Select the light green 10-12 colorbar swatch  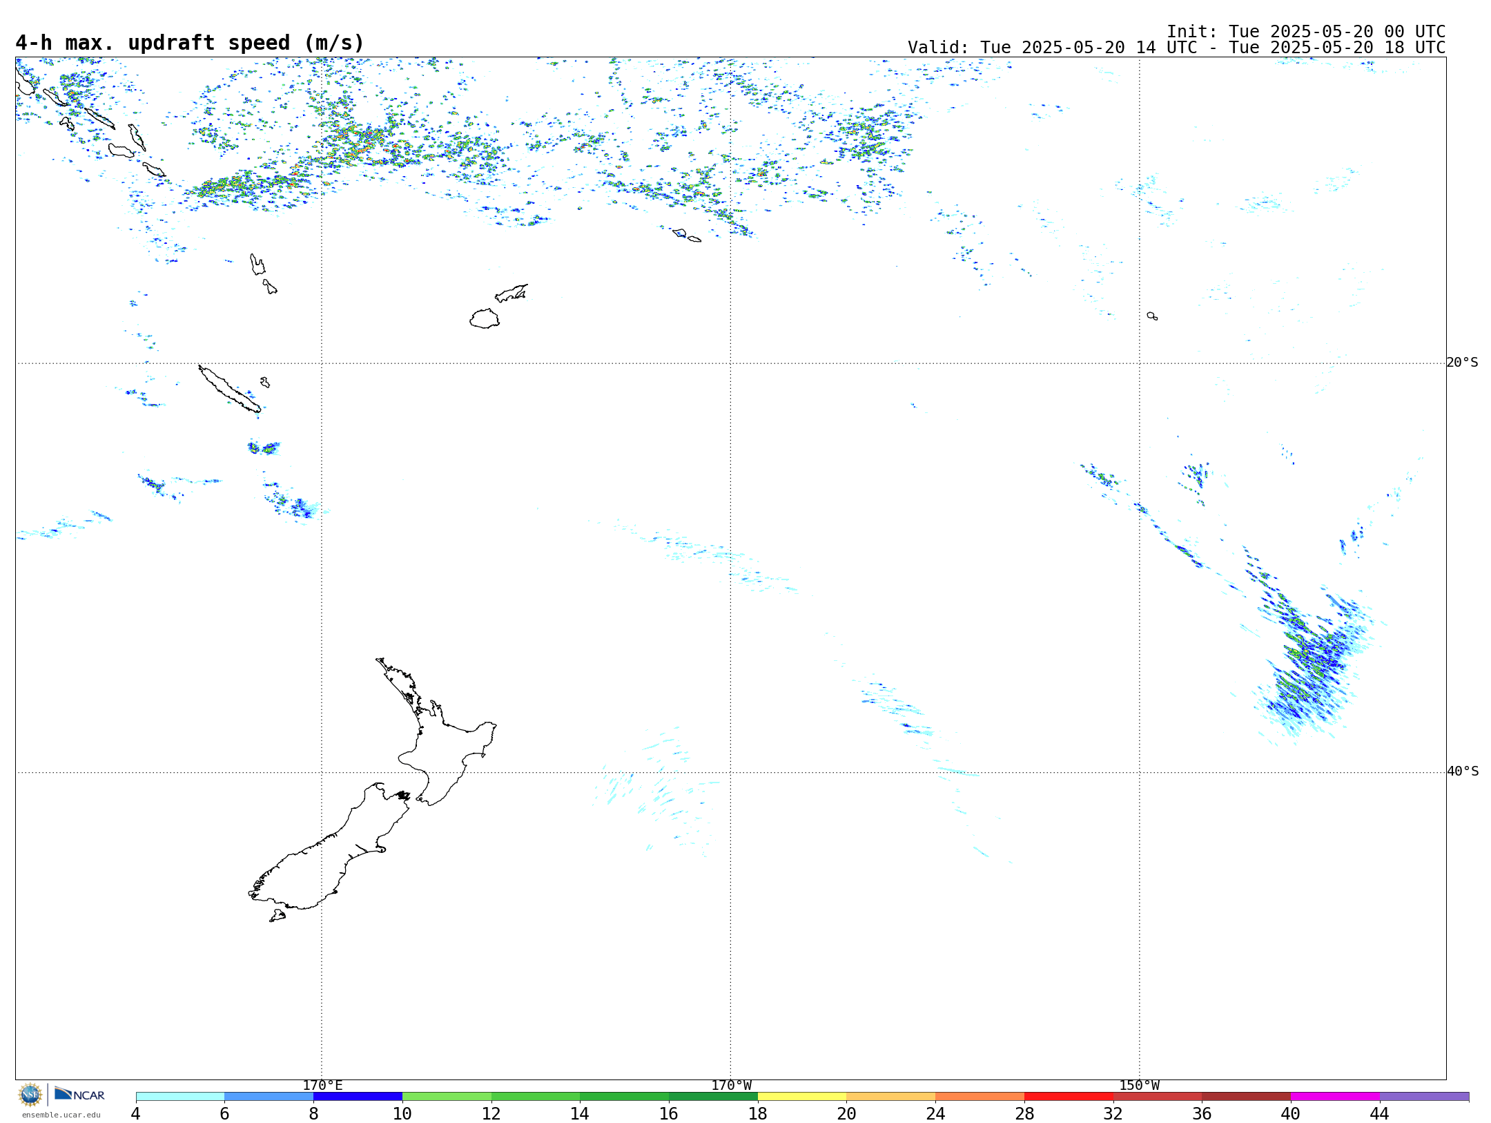click(447, 1097)
